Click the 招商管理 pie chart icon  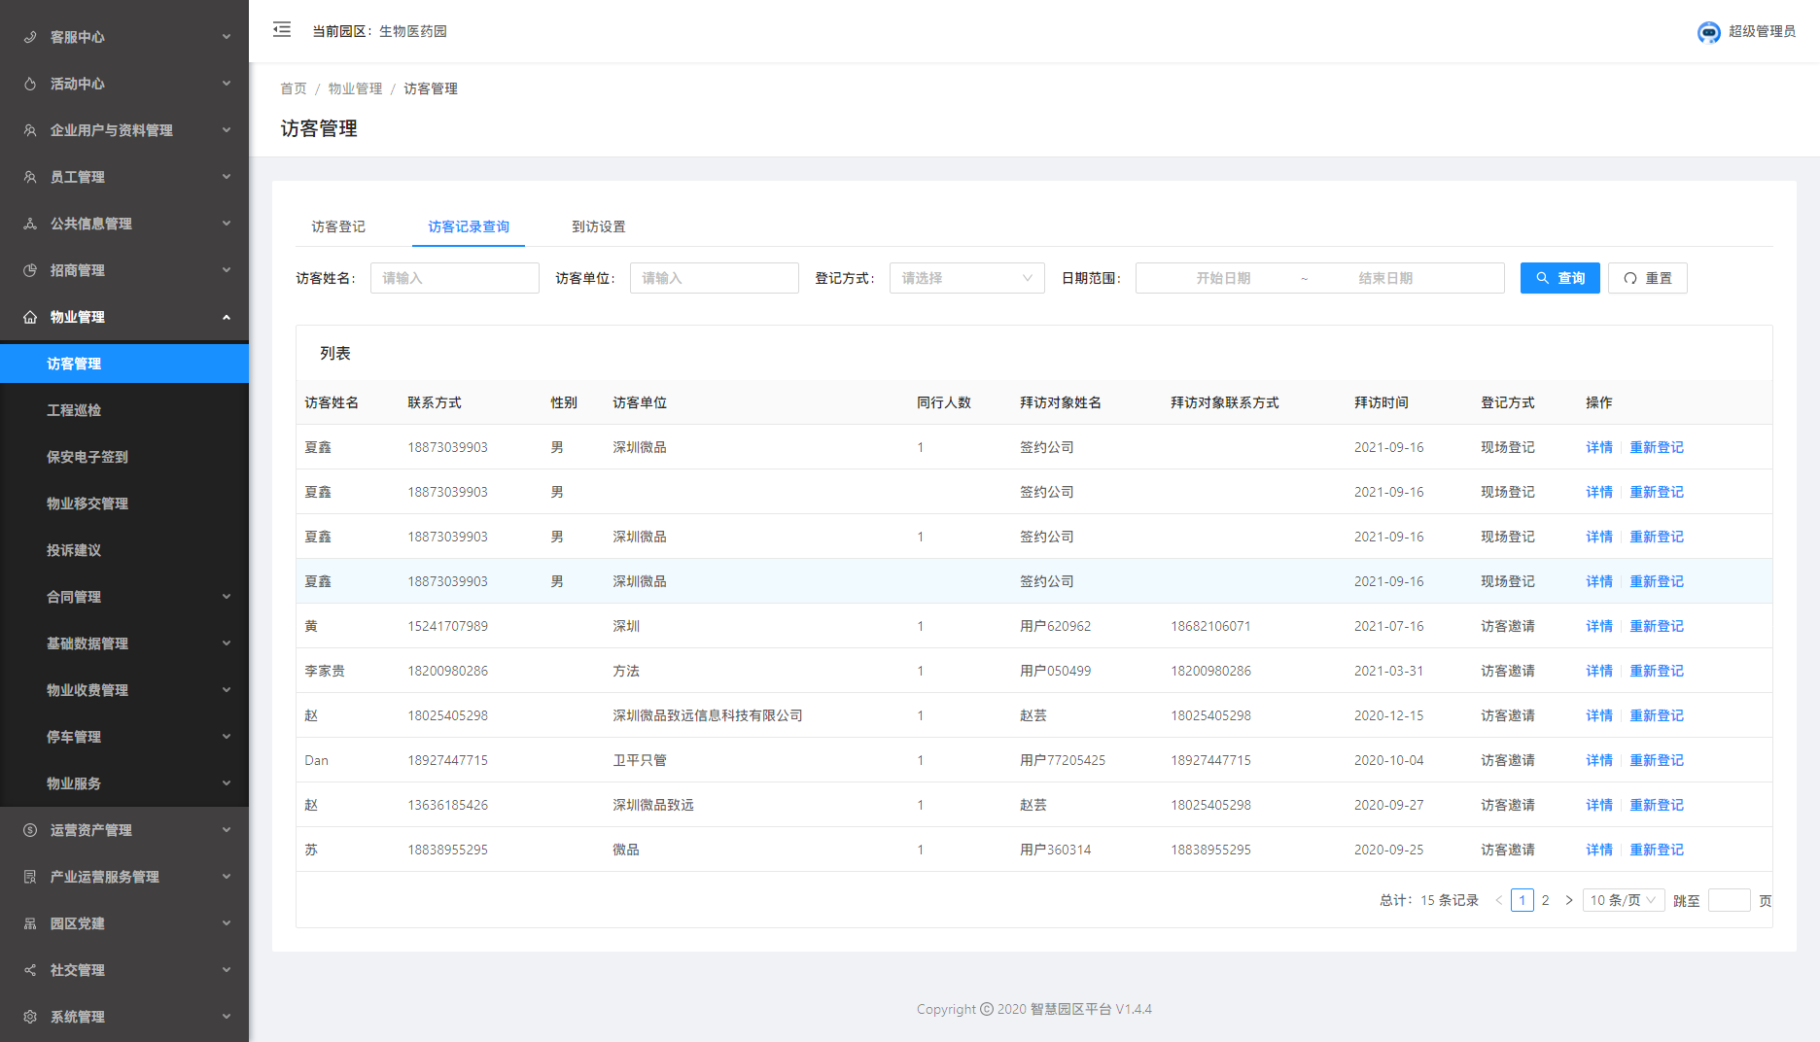pyautogui.click(x=30, y=270)
